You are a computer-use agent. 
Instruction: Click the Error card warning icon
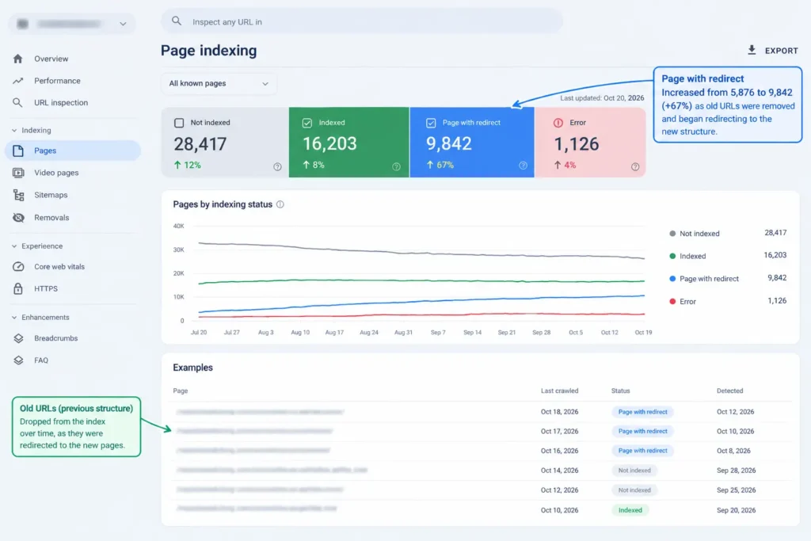pyautogui.click(x=558, y=123)
